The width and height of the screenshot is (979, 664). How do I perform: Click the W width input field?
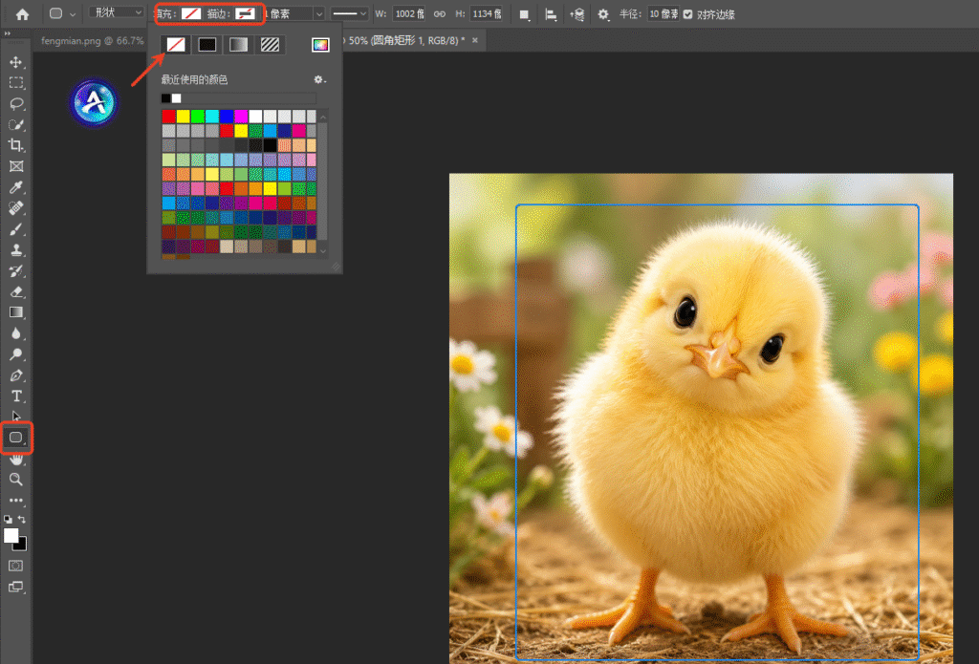409,13
